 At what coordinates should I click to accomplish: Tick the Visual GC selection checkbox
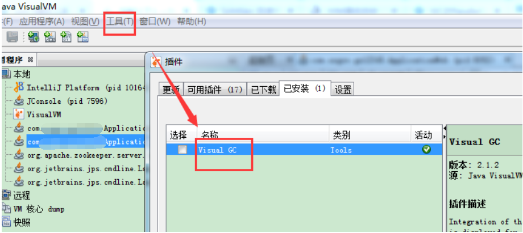pyautogui.click(x=182, y=150)
